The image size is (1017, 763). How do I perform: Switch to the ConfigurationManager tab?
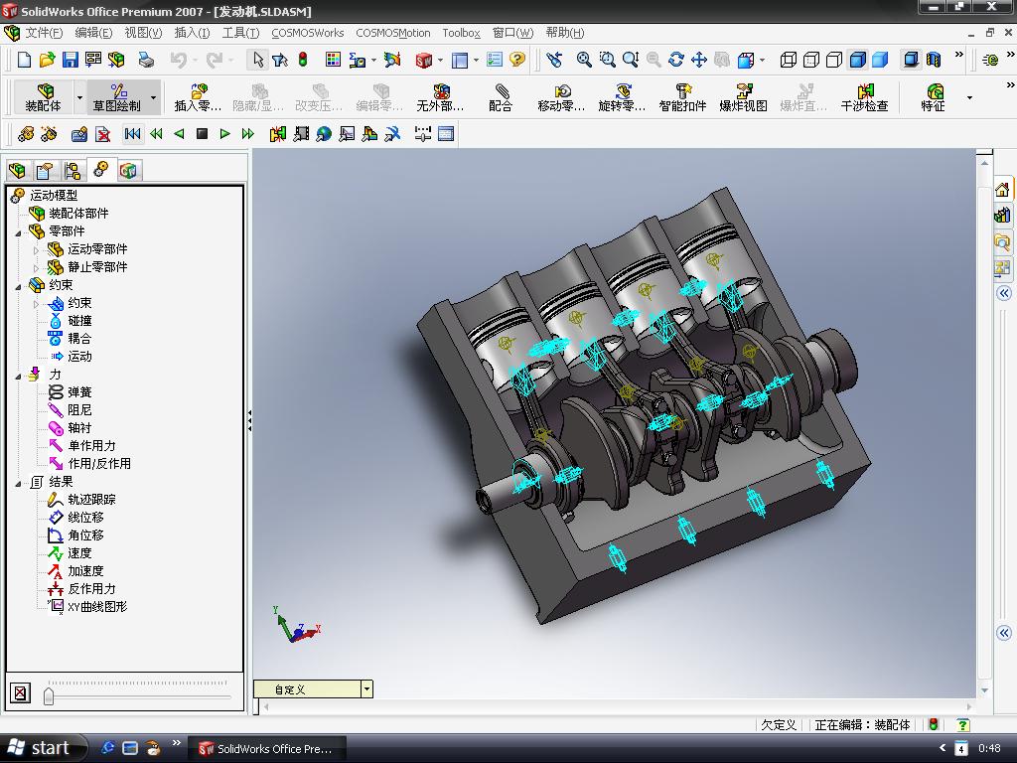pyautogui.click(x=72, y=171)
